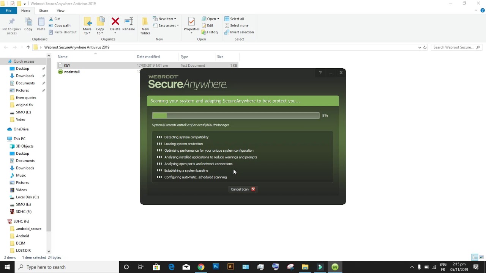This screenshot has height=273, width=486.
Task: Switch to the Home ribbon tab
Action: 26,11
